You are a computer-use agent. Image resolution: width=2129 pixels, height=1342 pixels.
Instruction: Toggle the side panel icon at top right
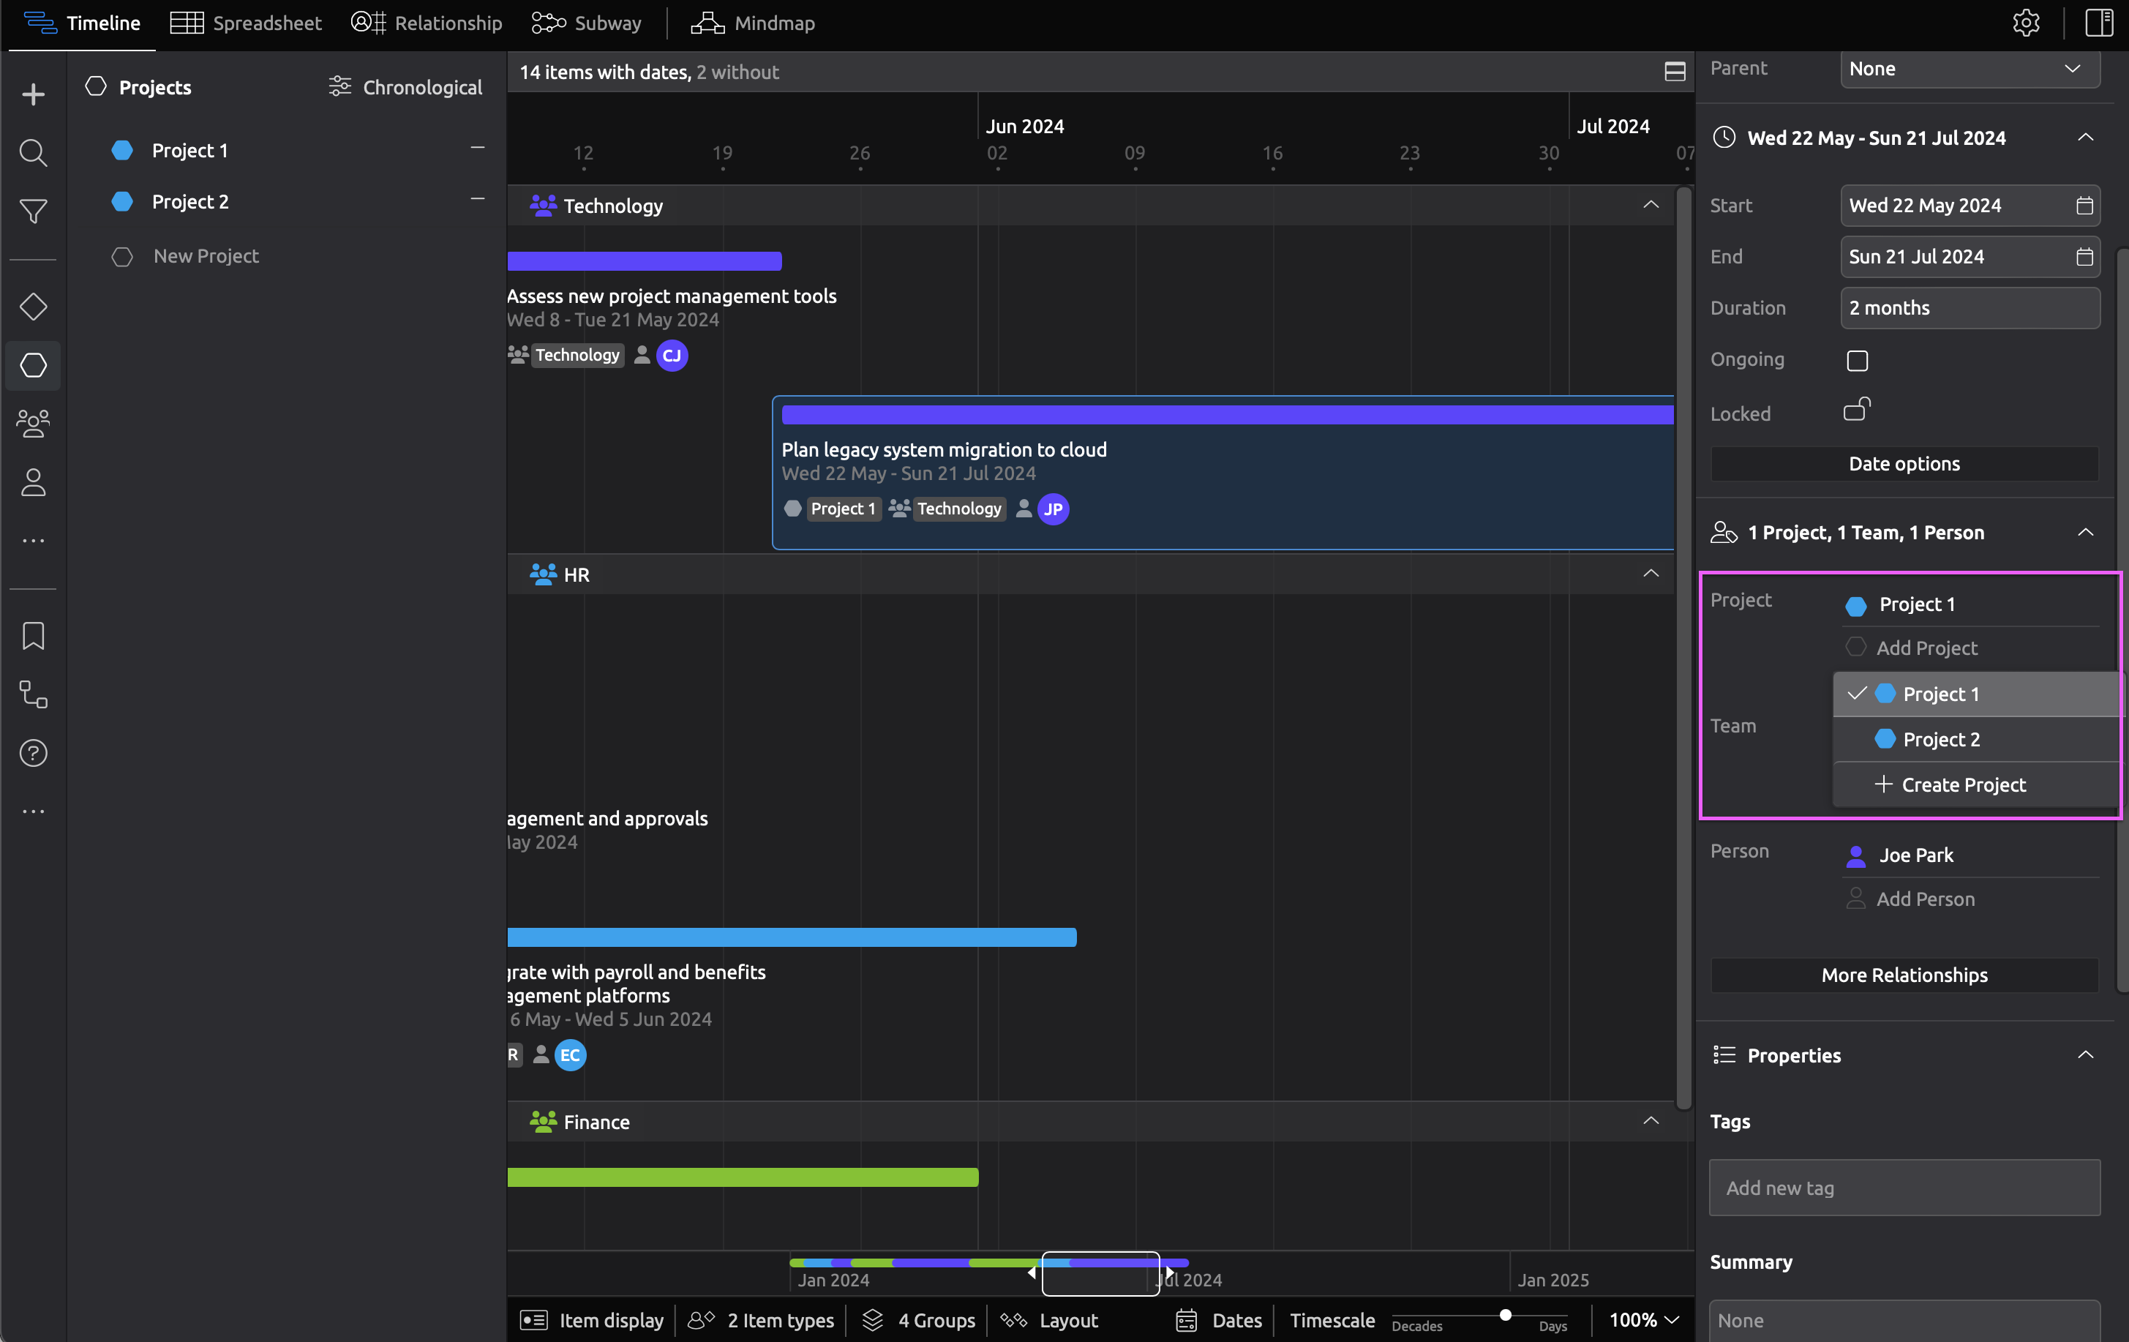[x=2098, y=23]
